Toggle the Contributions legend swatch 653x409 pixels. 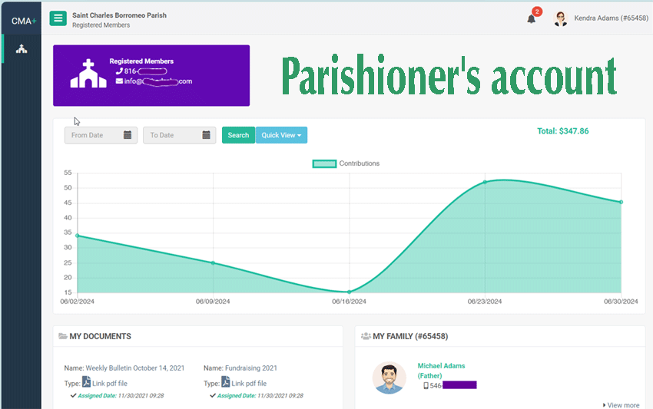(323, 163)
